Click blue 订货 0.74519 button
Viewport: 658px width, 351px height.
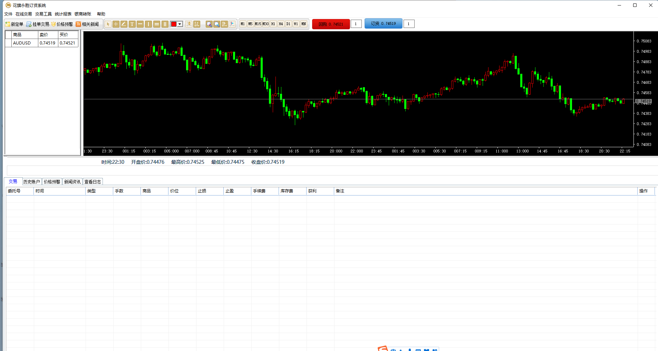click(x=383, y=23)
